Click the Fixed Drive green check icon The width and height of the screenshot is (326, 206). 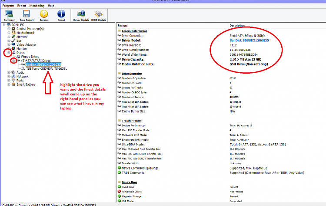[x=119, y=187]
